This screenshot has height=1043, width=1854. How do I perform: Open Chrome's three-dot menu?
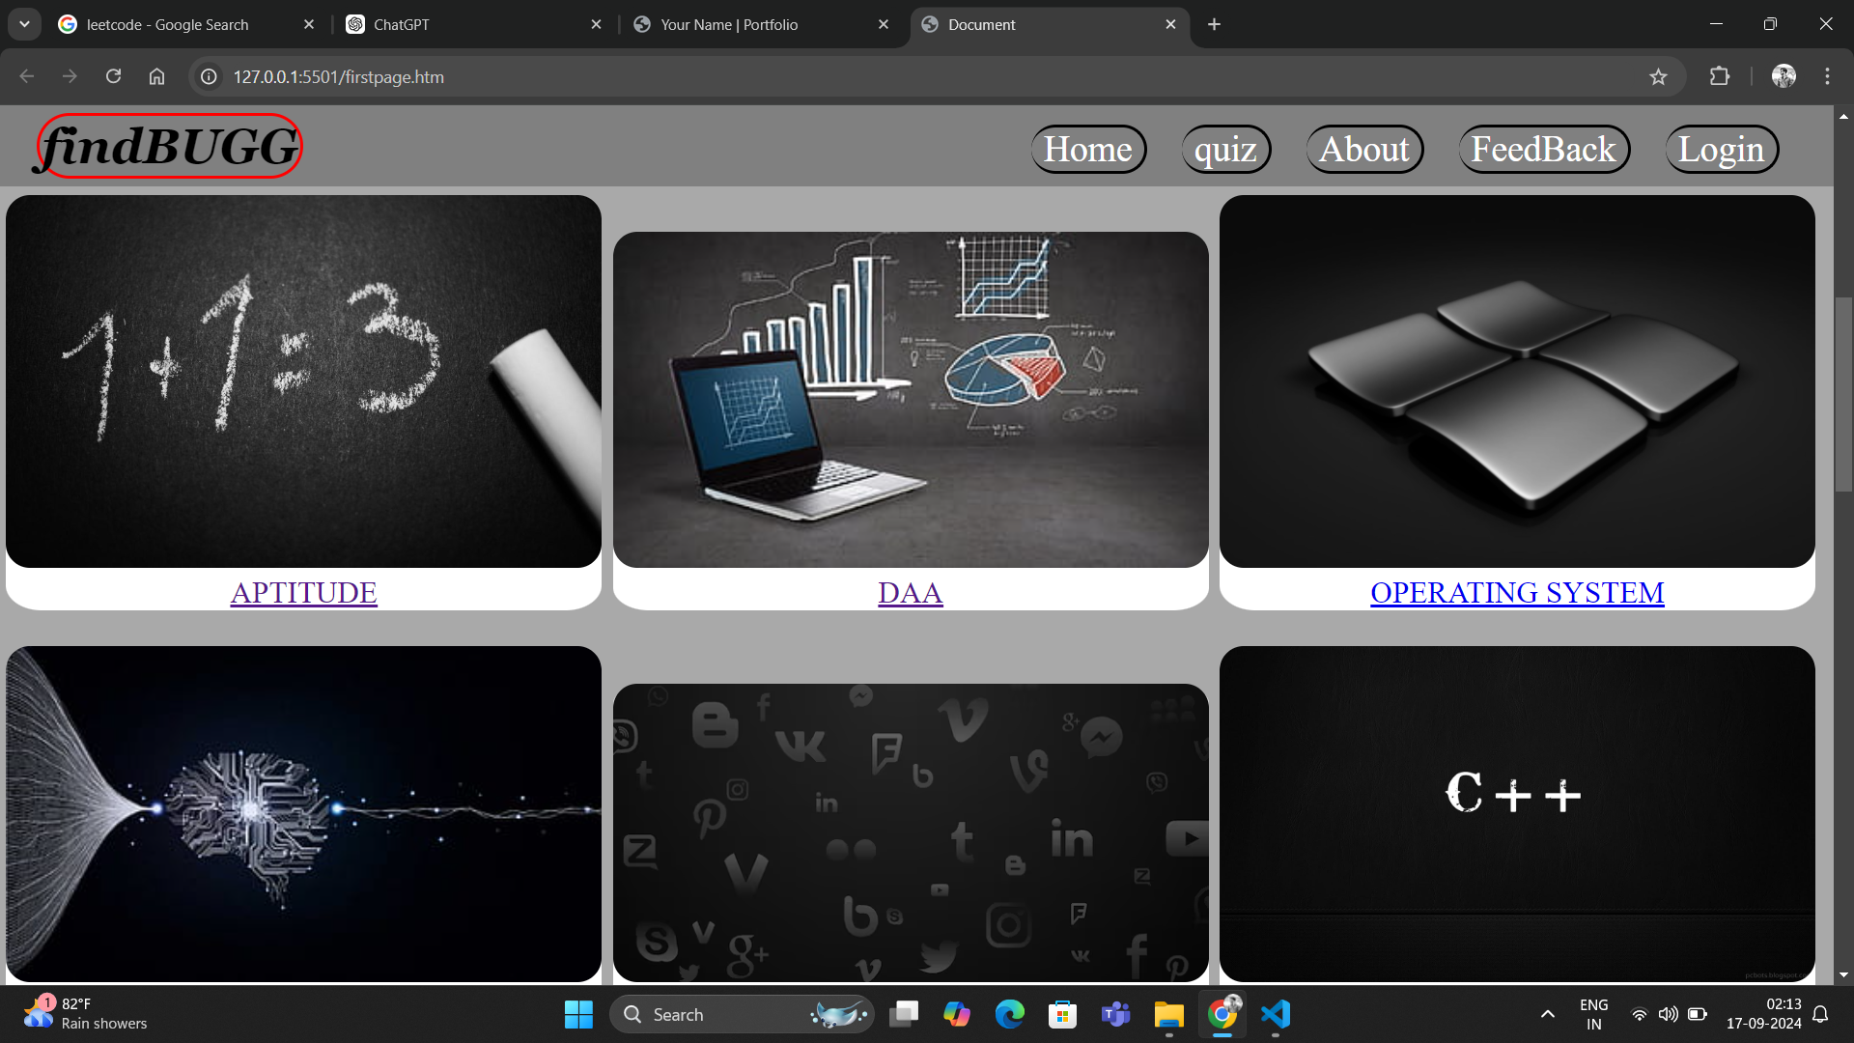point(1827,76)
